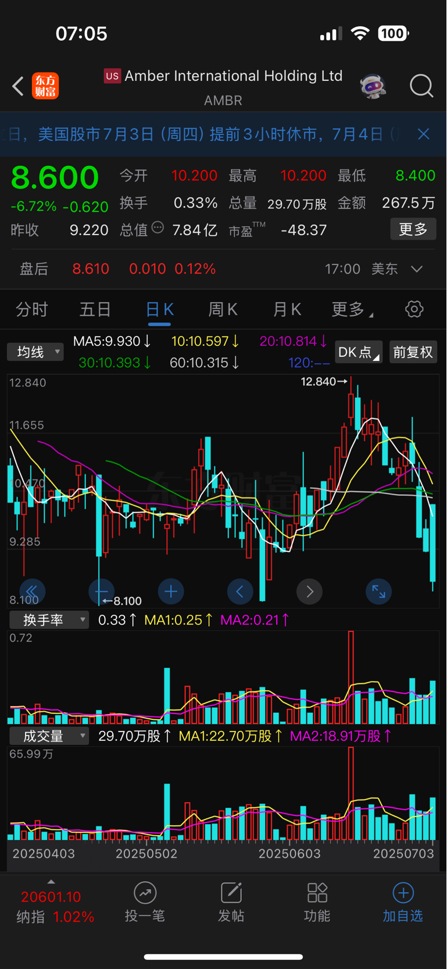Image resolution: width=447 pixels, height=969 pixels.
Task: Tap the 换手 0.33% value
Action: 169,203
